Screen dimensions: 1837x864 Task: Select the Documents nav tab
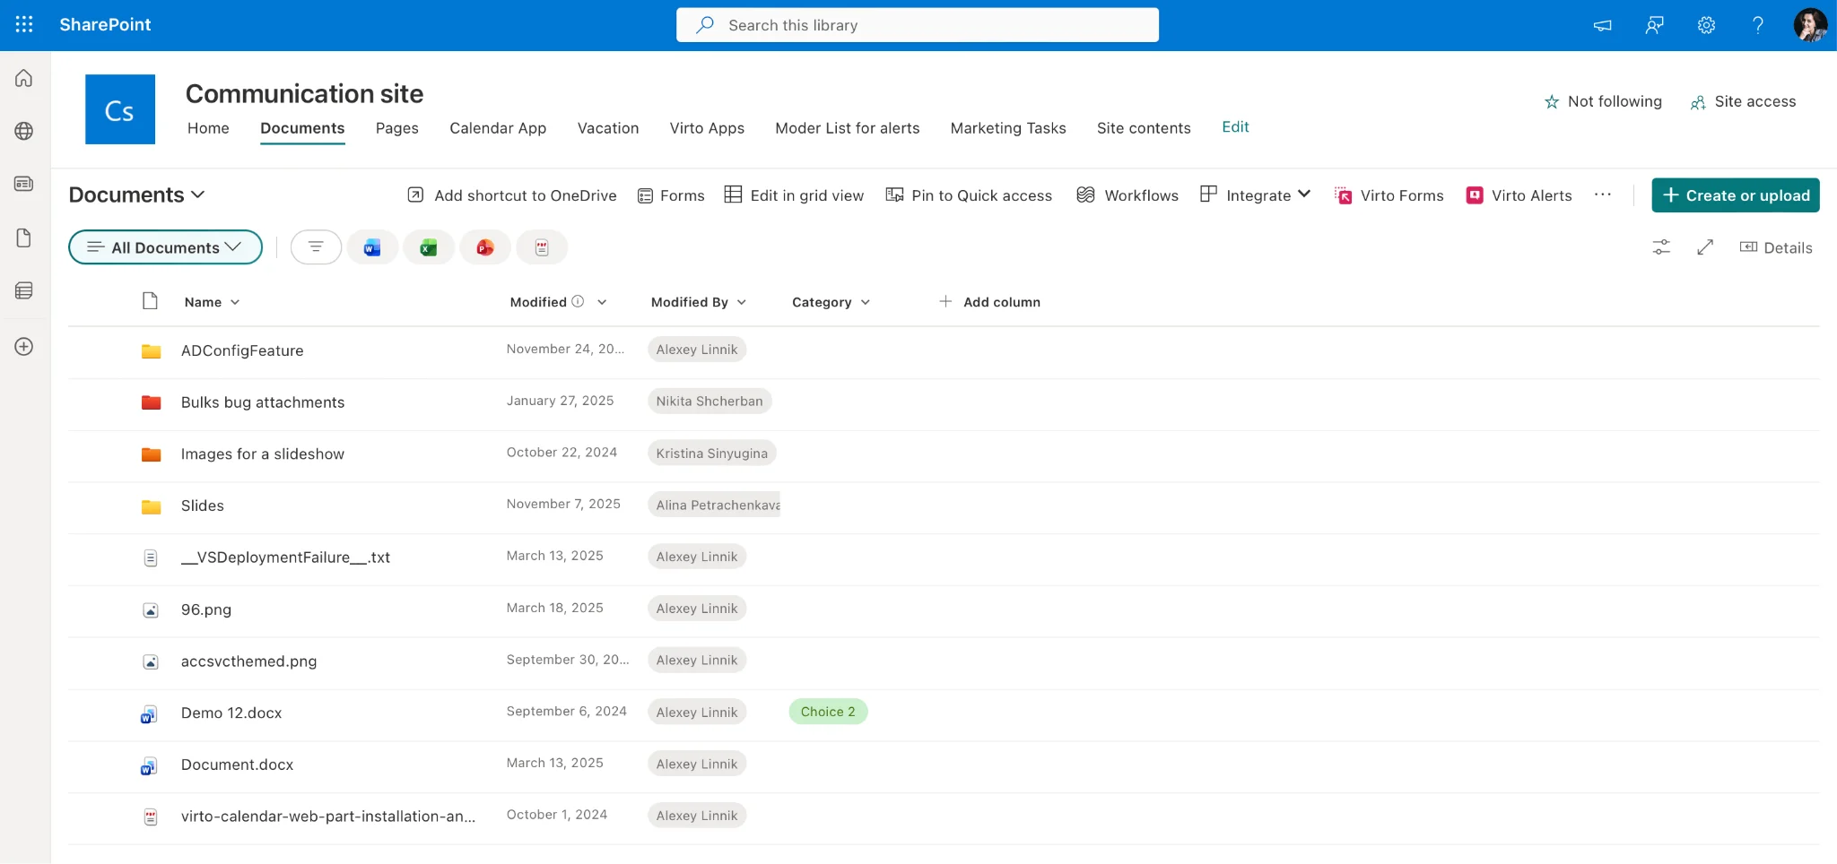point(302,128)
